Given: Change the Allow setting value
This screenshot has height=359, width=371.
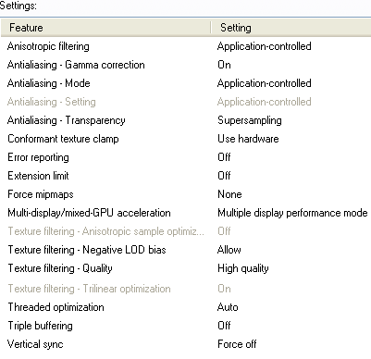Looking at the screenshot, I should 229,250.
